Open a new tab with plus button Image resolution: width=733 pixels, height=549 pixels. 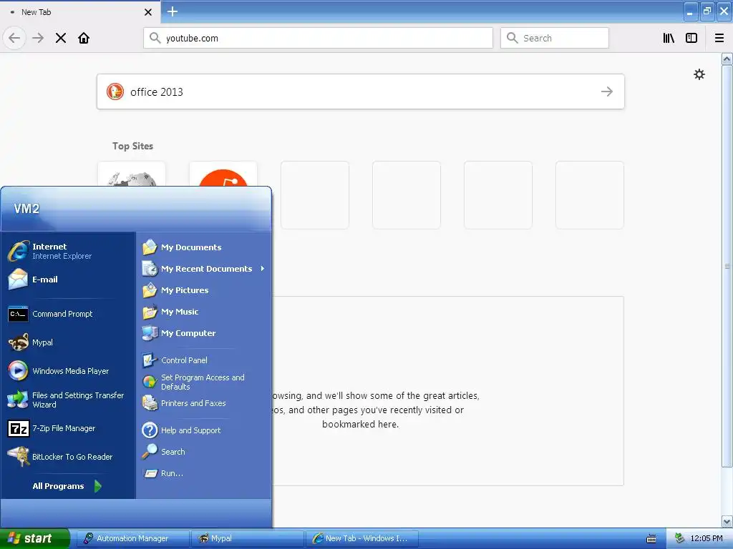pos(173,11)
